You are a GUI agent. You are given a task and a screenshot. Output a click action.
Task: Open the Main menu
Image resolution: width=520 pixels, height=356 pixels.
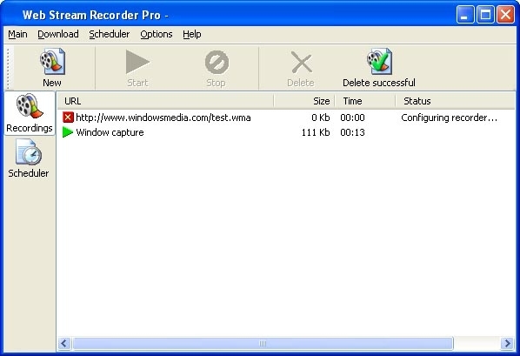tap(17, 34)
